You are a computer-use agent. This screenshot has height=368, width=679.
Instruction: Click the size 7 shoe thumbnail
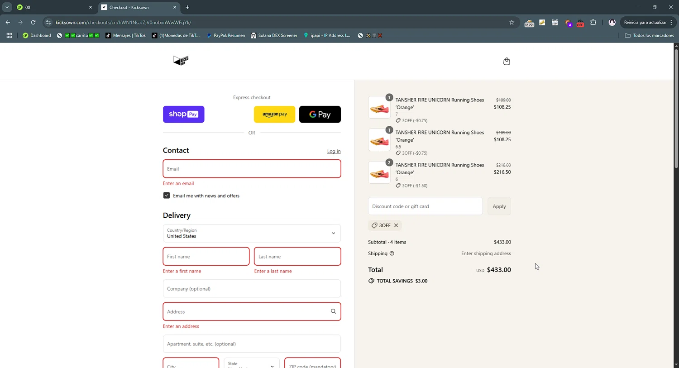pos(379,108)
